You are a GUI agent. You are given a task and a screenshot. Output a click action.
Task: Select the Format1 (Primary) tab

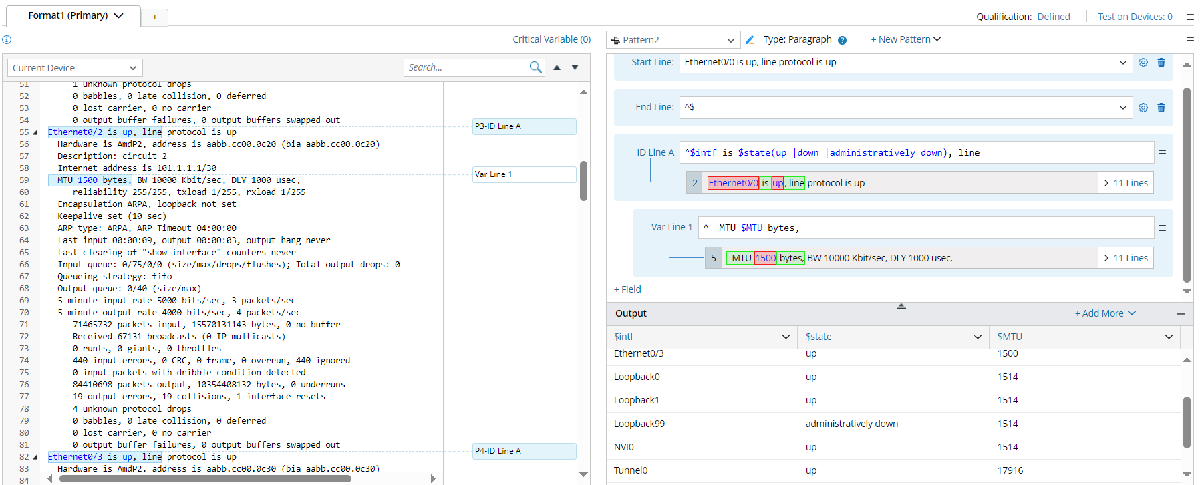click(76, 15)
